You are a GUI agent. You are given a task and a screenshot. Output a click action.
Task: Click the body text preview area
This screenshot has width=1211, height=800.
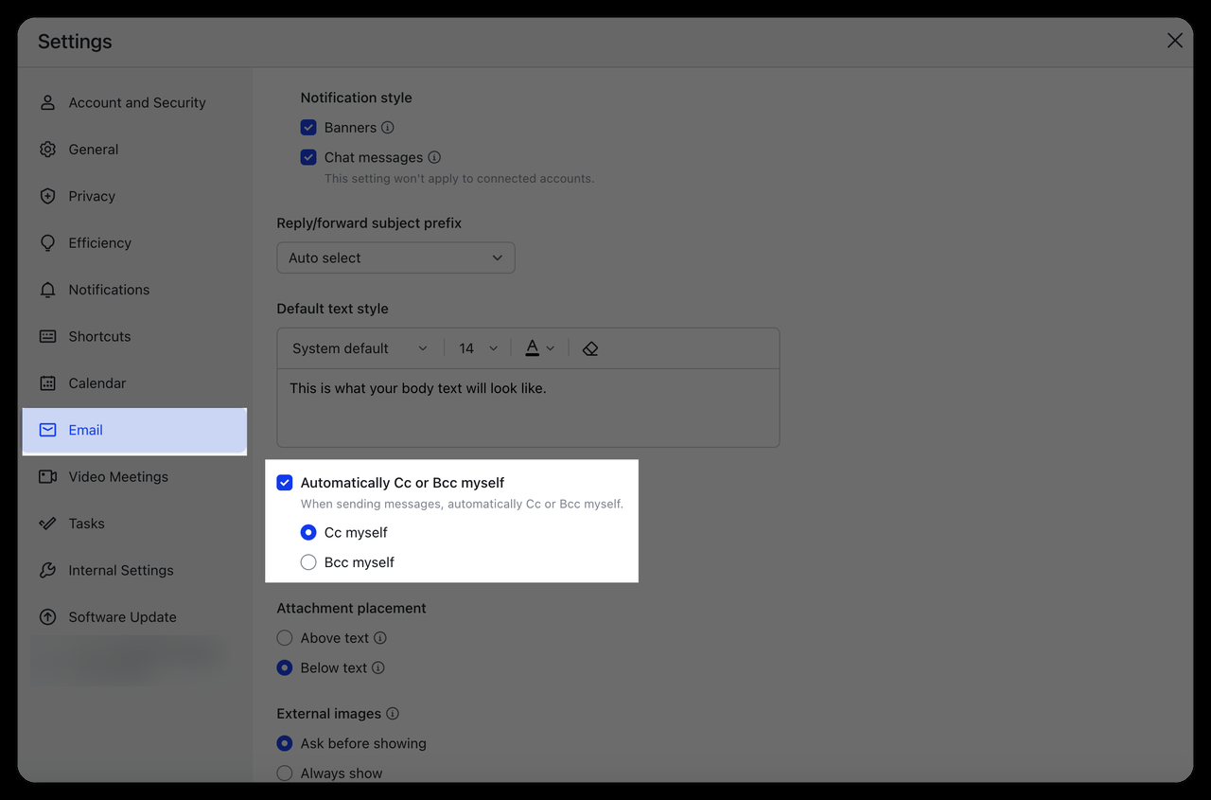tap(528, 407)
